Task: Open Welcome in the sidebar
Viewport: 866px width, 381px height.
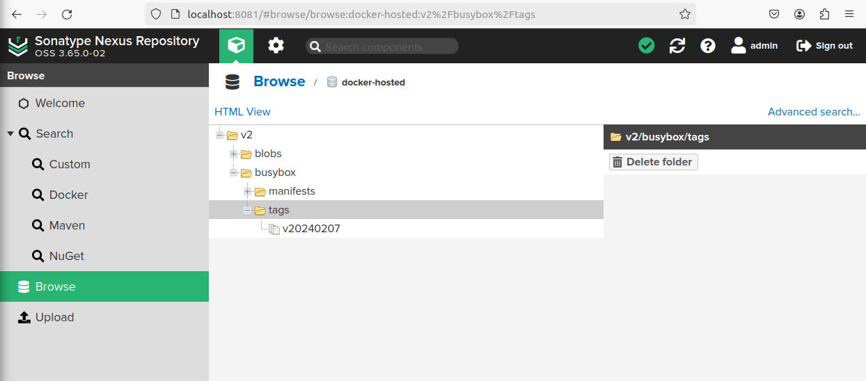Action: pos(104,103)
